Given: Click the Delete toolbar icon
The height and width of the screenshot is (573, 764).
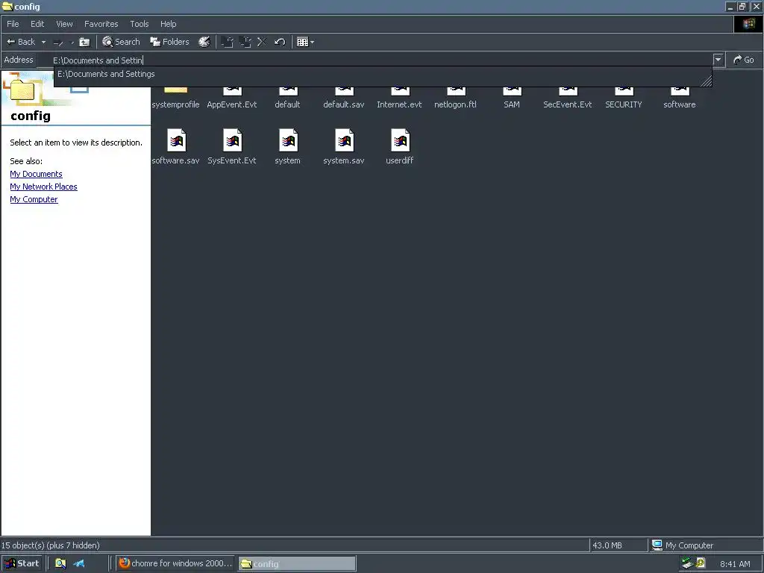Looking at the screenshot, I should (x=262, y=42).
